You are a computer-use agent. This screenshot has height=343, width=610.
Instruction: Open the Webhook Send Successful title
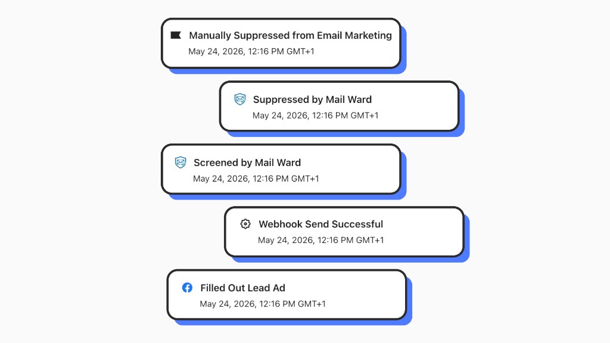321,224
